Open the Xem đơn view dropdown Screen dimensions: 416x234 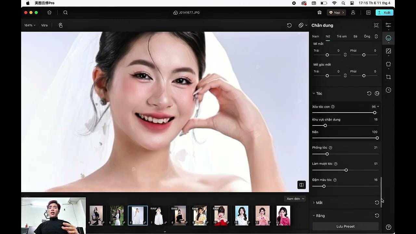click(295, 199)
